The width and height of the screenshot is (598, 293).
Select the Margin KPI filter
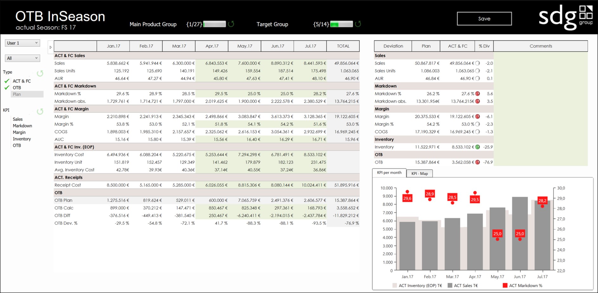pos(19,132)
